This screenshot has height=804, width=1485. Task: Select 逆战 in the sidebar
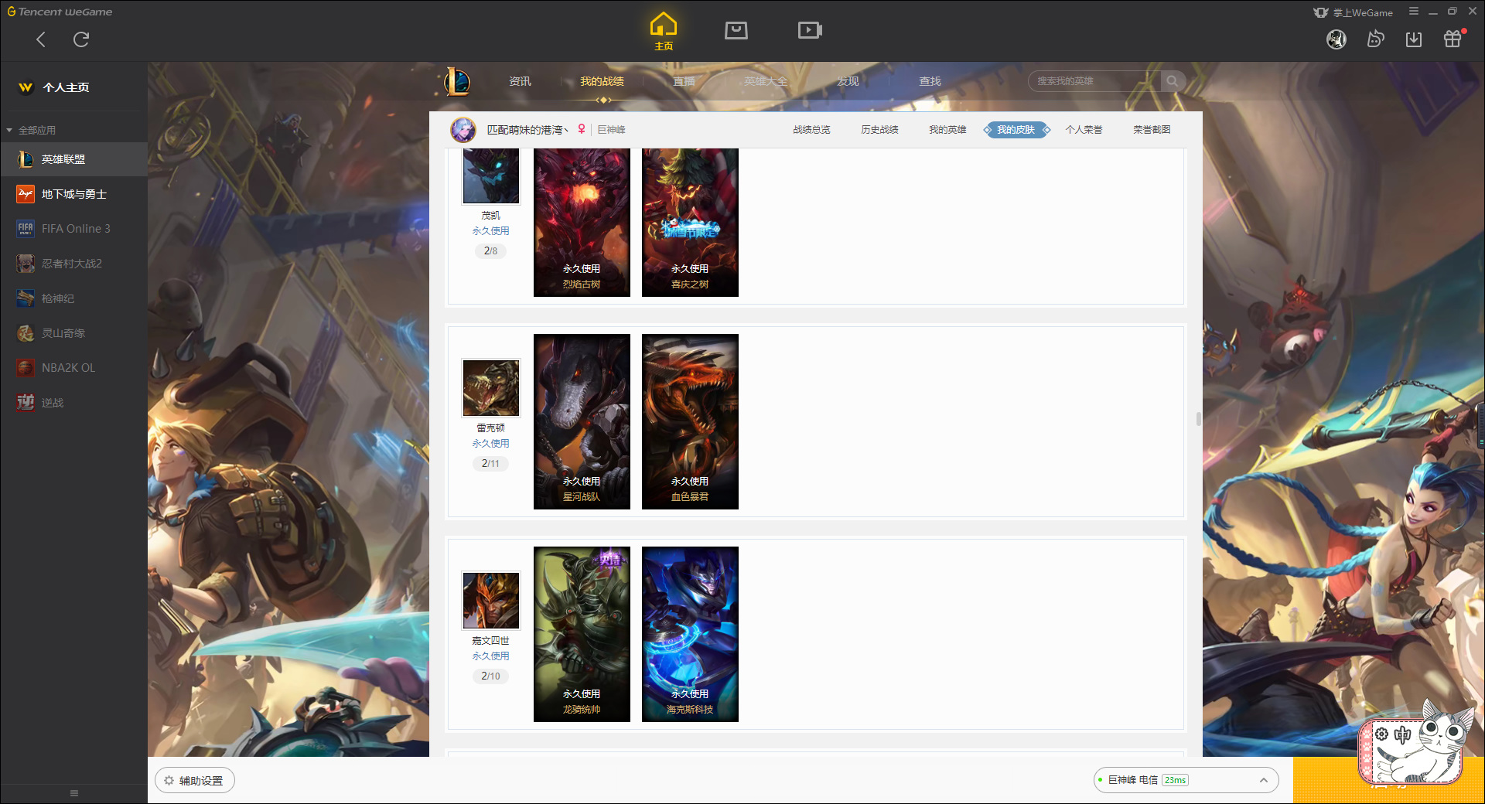point(73,403)
